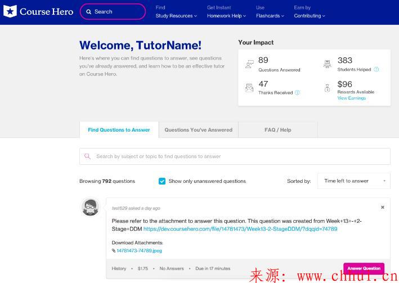Open the View Earnings link

[x=351, y=98]
